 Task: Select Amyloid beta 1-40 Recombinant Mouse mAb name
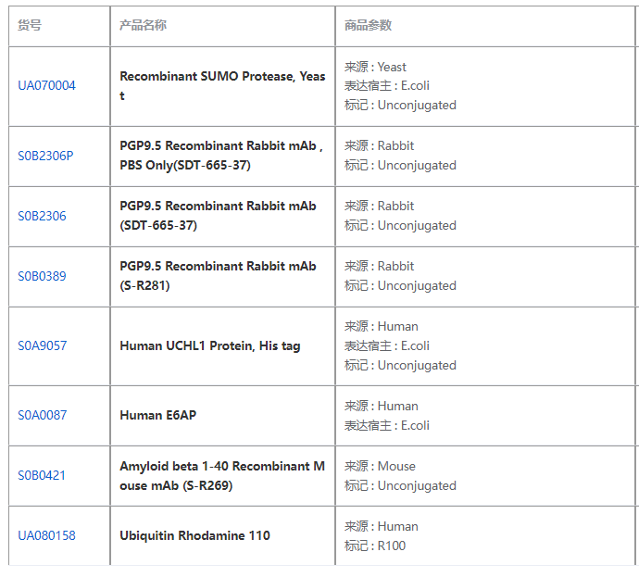coord(221,475)
